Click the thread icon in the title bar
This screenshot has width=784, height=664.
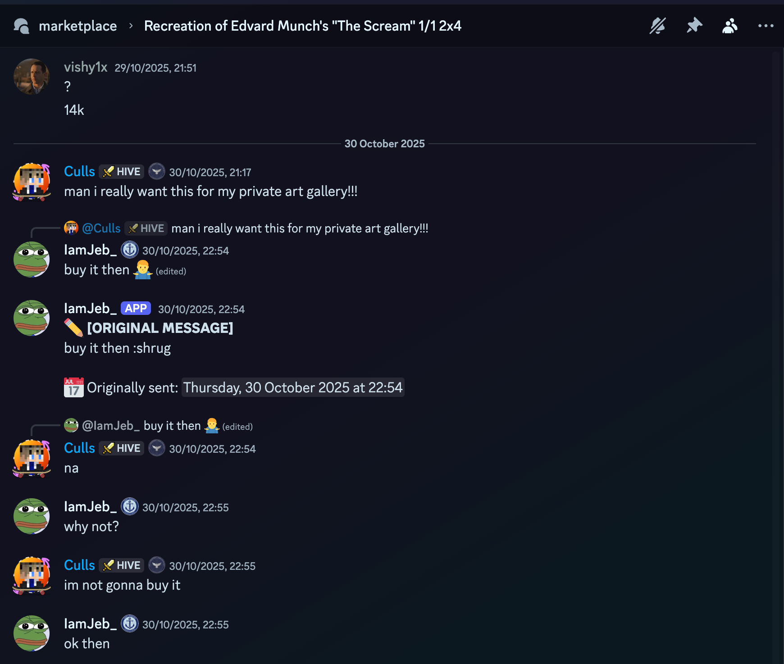click(x=22, y=26)
